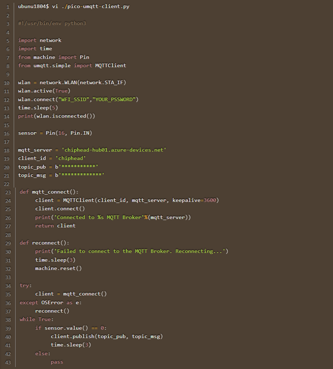Click 'sensor = Pin(16, Pin.IN)' line
333x369 pixels.
(x=55, y=133)
